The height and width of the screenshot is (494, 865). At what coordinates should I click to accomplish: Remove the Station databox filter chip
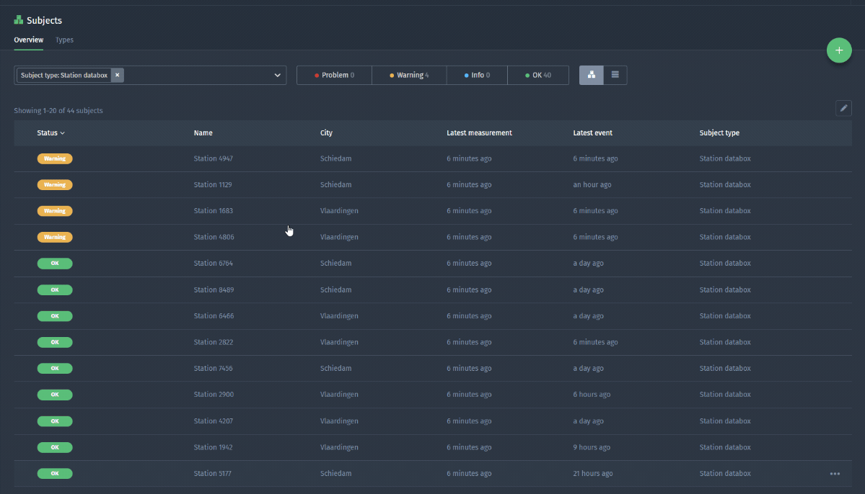click(x=116, y=74)
